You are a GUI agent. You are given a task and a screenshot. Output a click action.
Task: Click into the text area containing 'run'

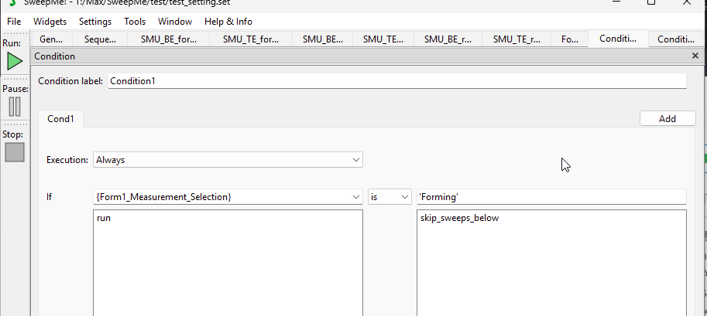click(228, 263)
